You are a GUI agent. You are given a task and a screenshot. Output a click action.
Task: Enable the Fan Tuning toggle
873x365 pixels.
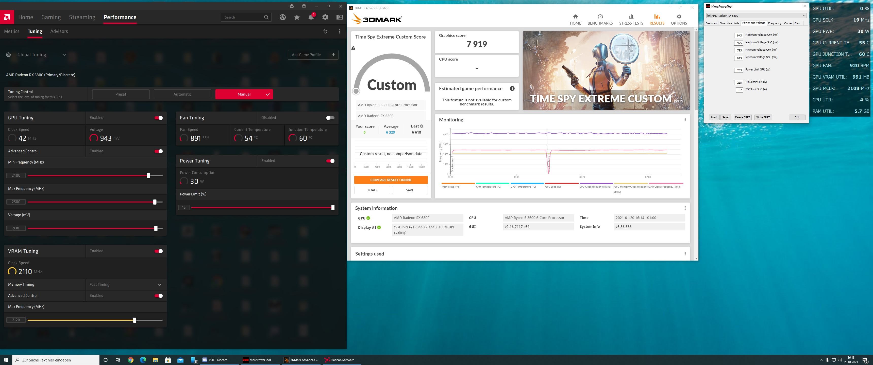click(330, 118)
